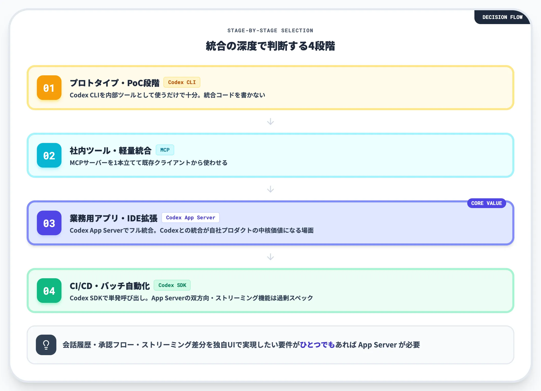This screenshot has height=391, width=541.
Task: Click the description starting Codex SDKで単発呼び出し
Action: click(191, 298)
